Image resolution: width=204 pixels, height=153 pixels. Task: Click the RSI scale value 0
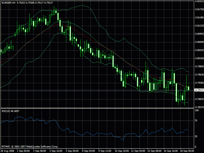[196, 147]
